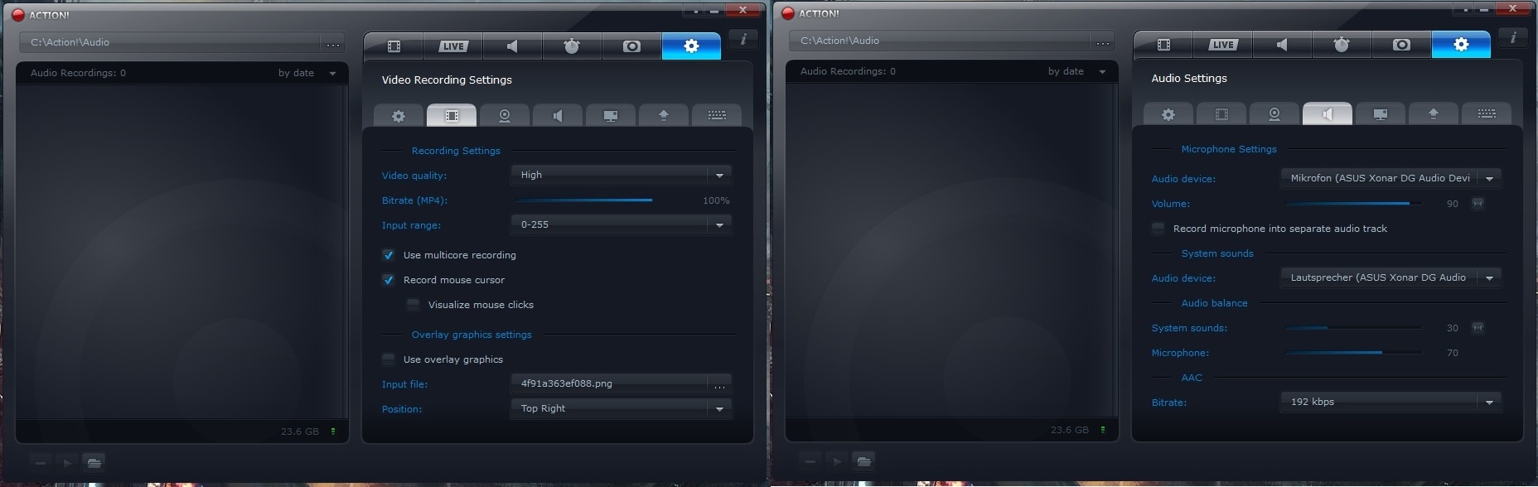
Task: Toggle Record mouse cursor checkbox
Action: pyautogui.click(x=388, y=280)
